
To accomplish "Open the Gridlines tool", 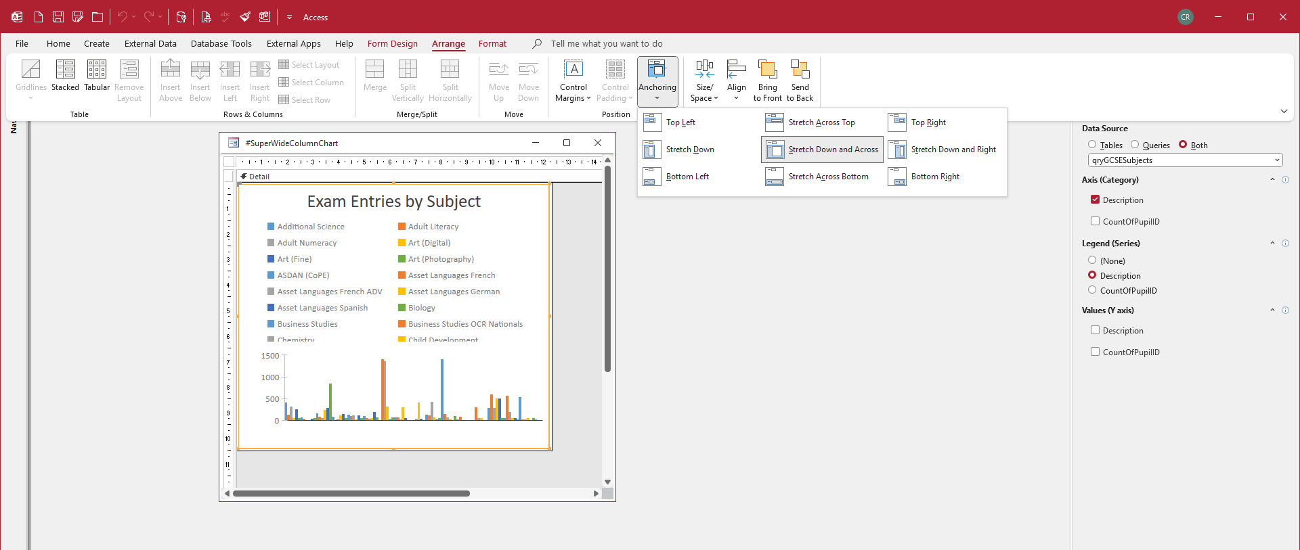I will point(31,80).
